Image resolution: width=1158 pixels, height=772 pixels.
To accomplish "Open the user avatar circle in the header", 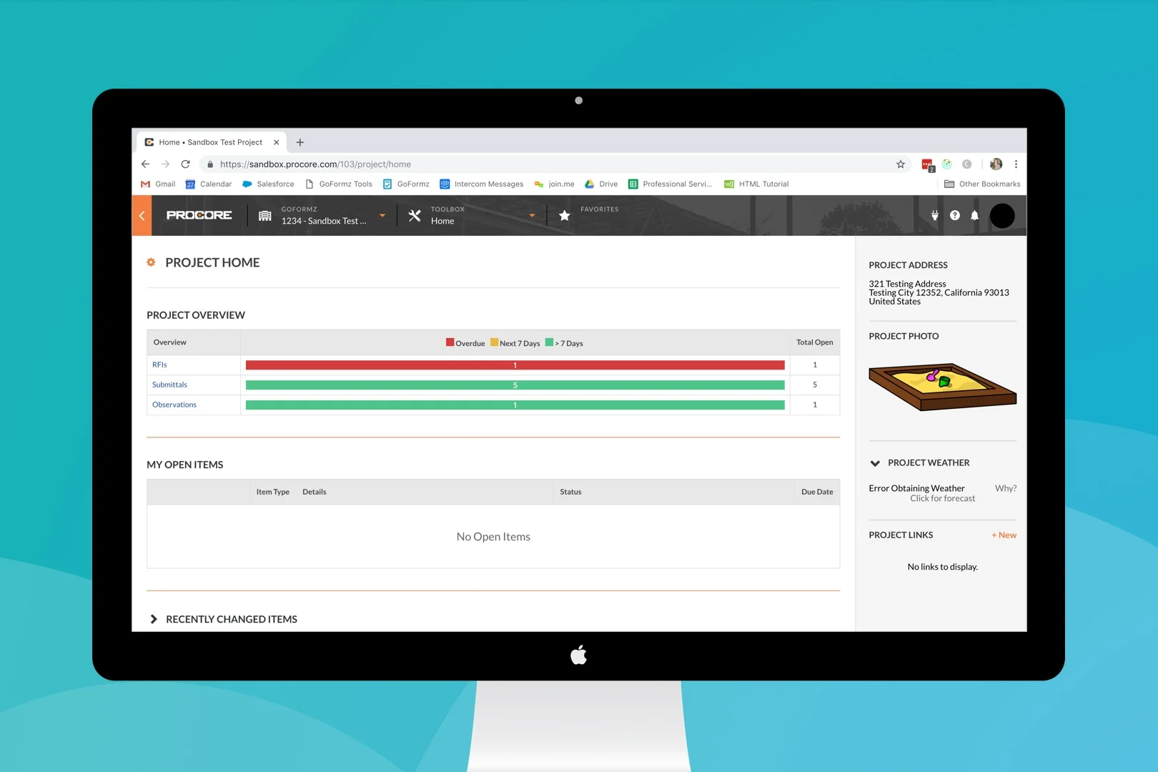I will [1002, 215].
